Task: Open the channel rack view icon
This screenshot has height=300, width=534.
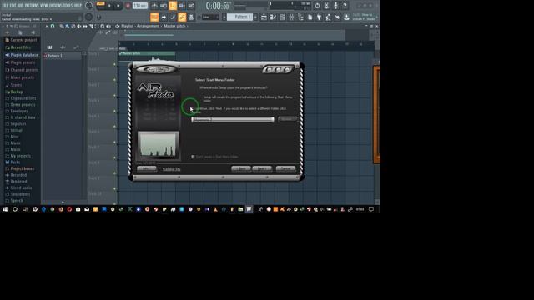Action: pos(282,17)
